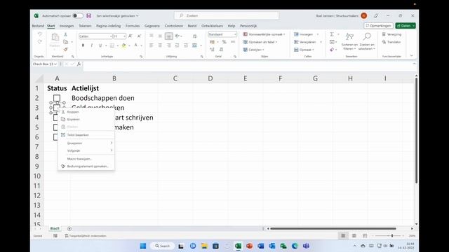This screenshot has width=449, height=252.
Task: Open the Bestand tab
Action: coord(38,26)
